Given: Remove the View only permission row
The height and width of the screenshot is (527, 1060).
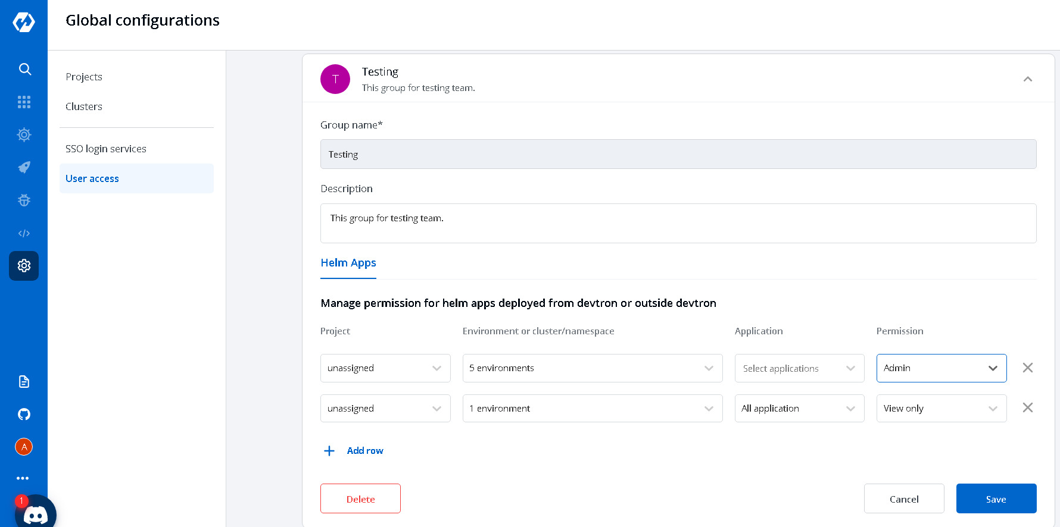Looking at the screenshot, I should (1027, 407).
